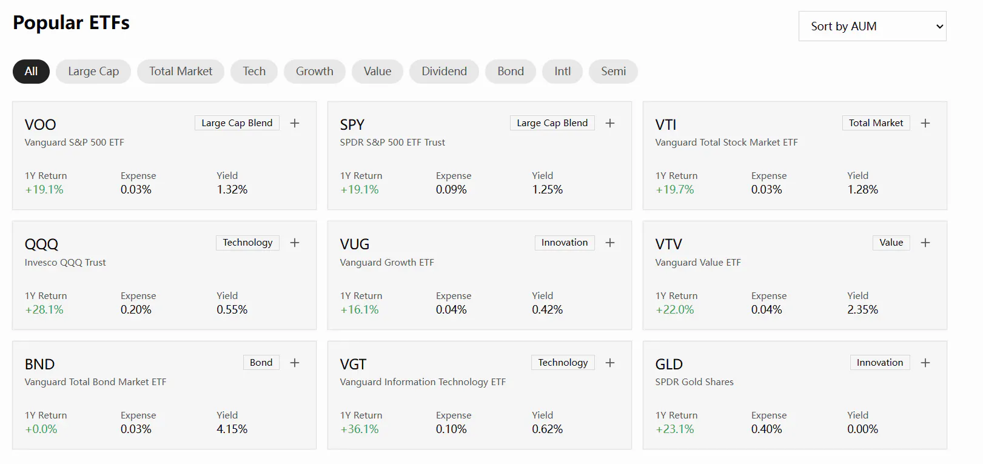Select the Intl filter pill

point(562,72)
